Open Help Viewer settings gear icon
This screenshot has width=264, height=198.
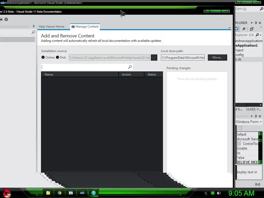(6, 19)
